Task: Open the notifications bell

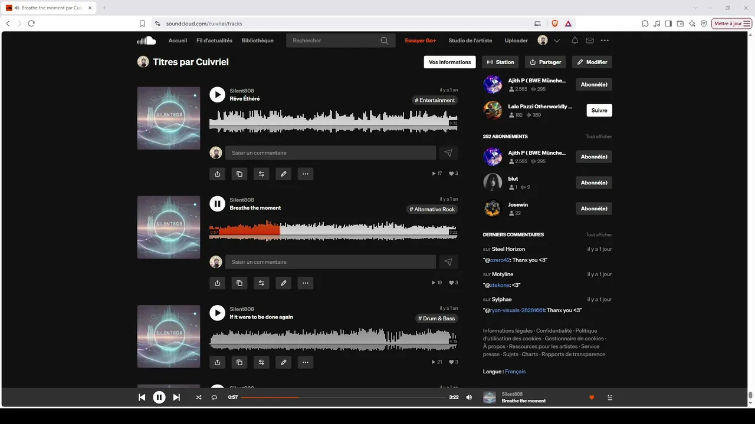Action: pyautogui.click(x=575, y=41)
